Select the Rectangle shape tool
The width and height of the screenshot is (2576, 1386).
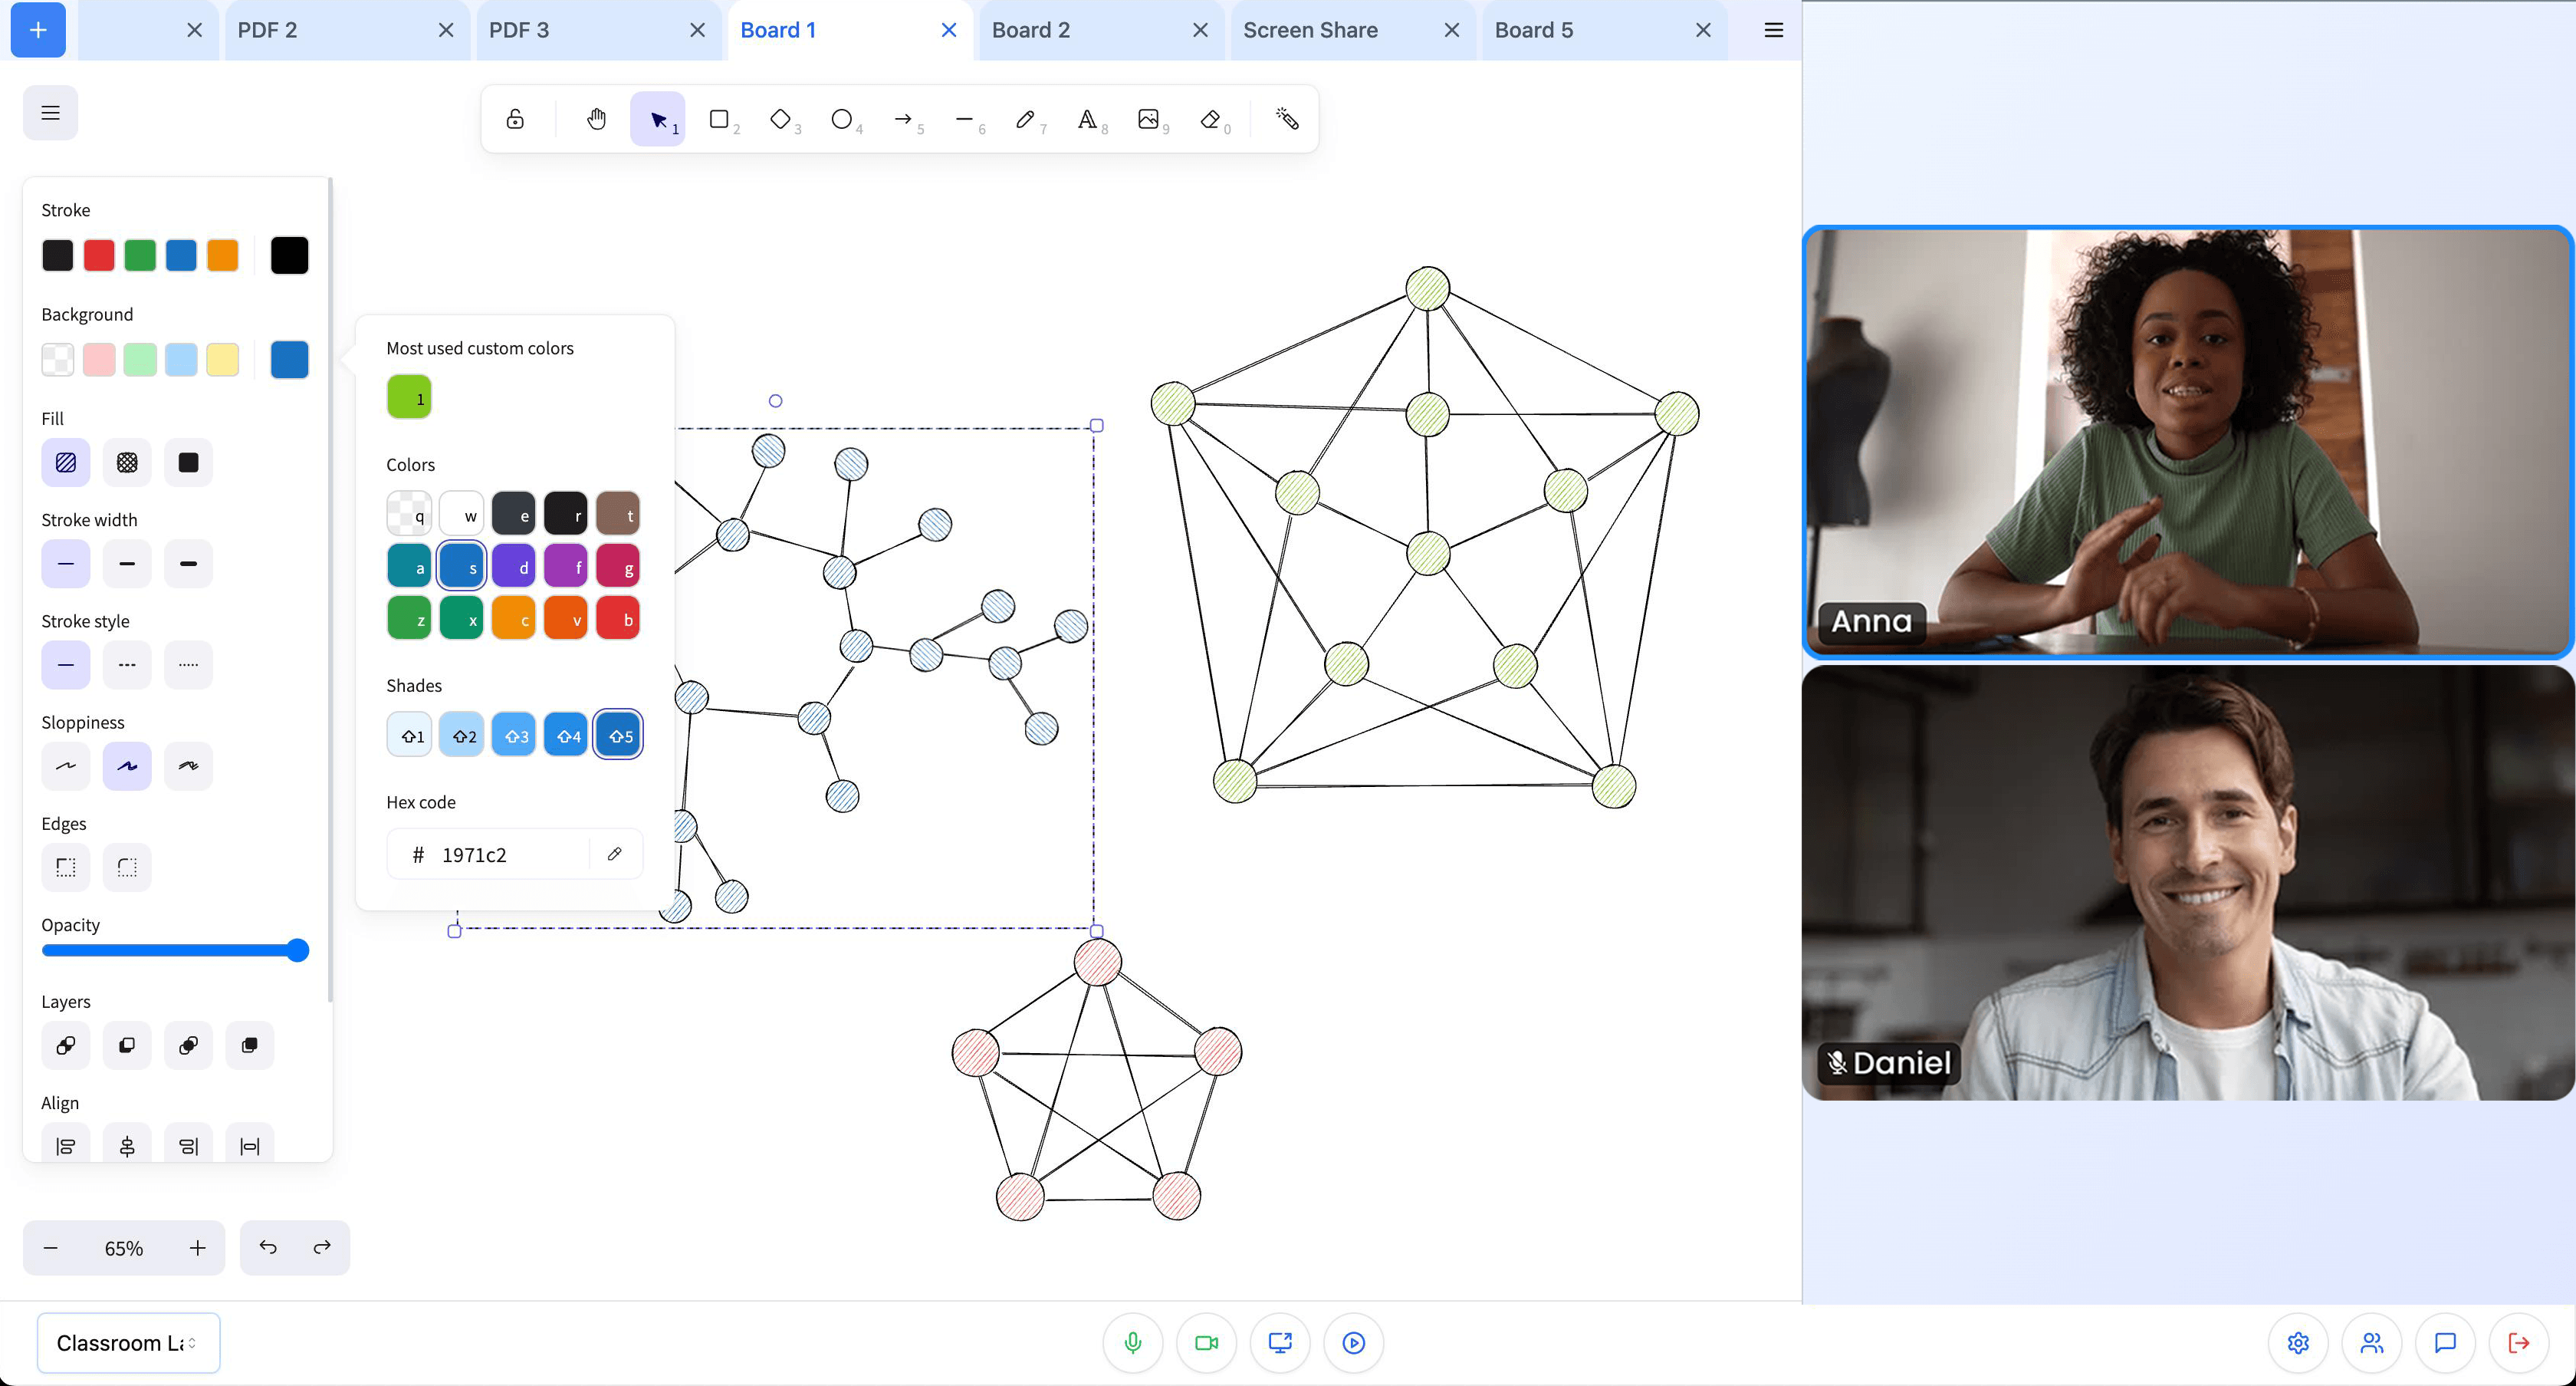point(718,120)
